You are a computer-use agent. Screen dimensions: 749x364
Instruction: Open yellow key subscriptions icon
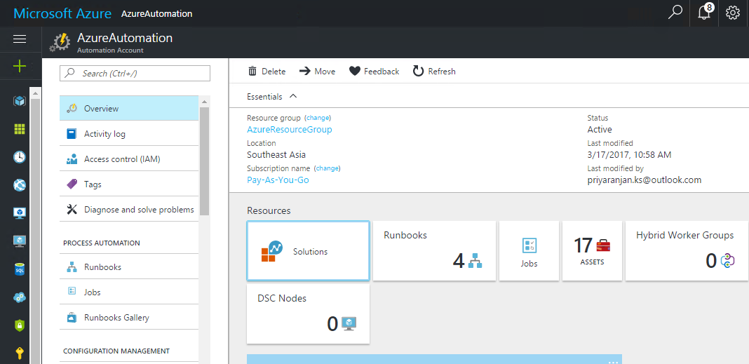[x=20, y=353]
